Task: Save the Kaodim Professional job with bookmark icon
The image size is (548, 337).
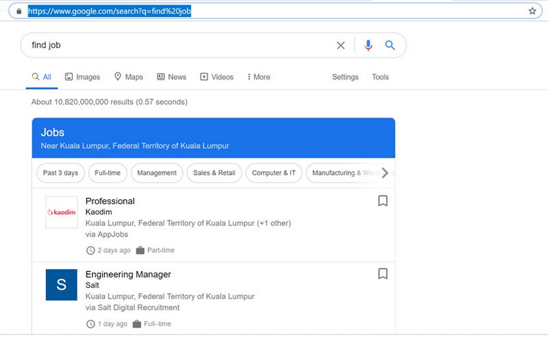Action: pos(383,201)
